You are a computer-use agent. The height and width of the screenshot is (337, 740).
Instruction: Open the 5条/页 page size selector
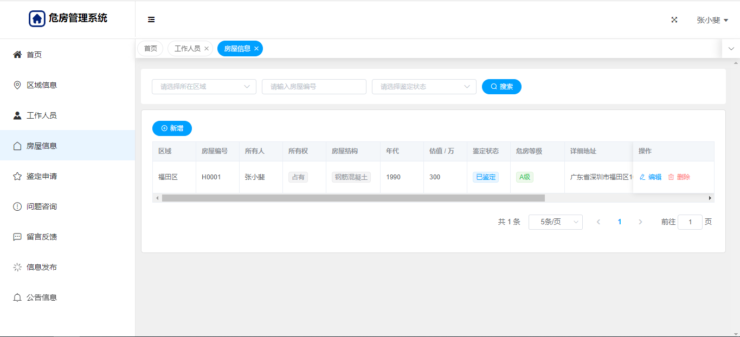(555, 222)
